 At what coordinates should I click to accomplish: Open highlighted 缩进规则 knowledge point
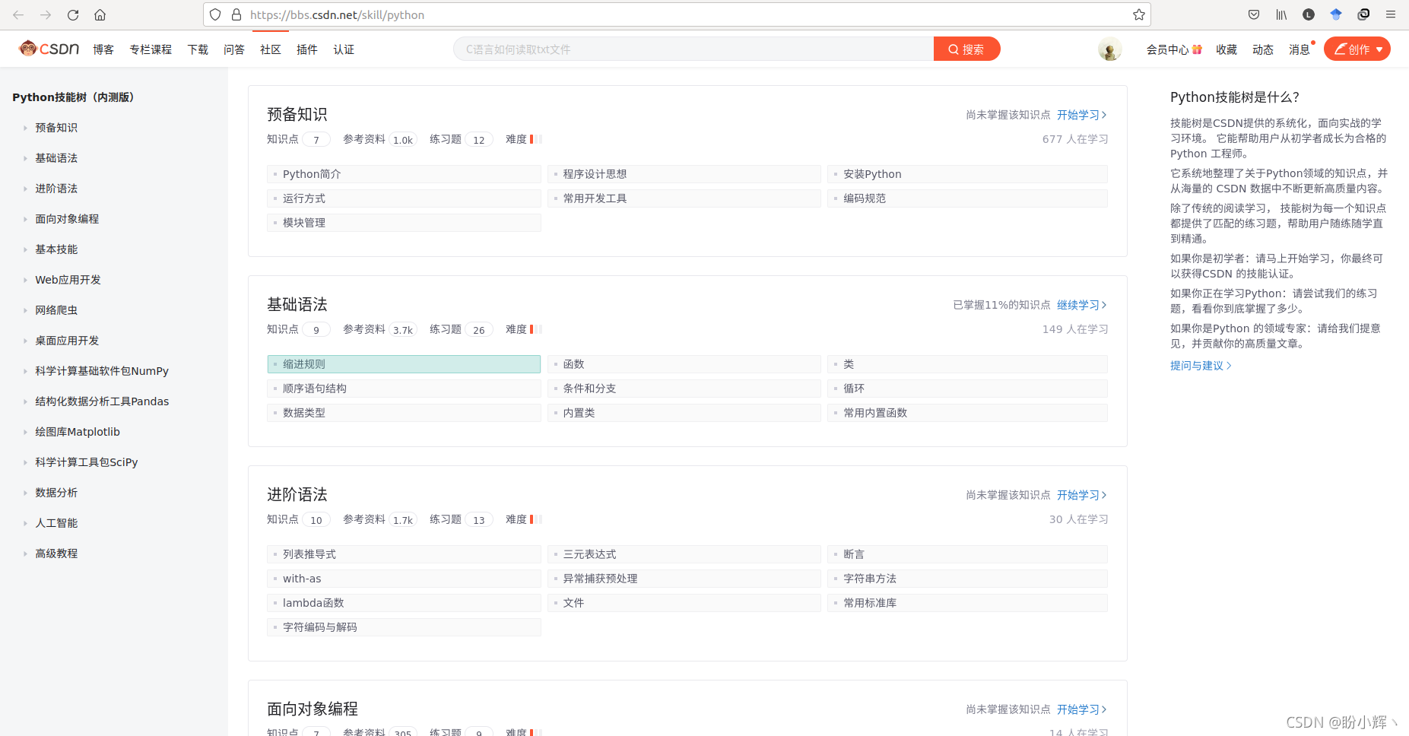tap(404, 364)
